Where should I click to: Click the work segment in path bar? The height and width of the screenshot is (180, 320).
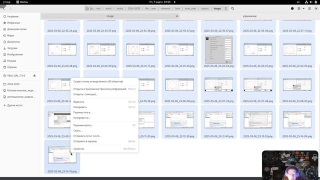[108, 8]
